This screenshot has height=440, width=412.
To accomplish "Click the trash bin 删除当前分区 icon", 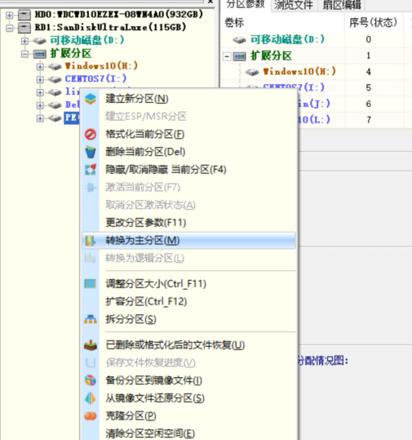I will pyautogui.click(x=91, y=152).
